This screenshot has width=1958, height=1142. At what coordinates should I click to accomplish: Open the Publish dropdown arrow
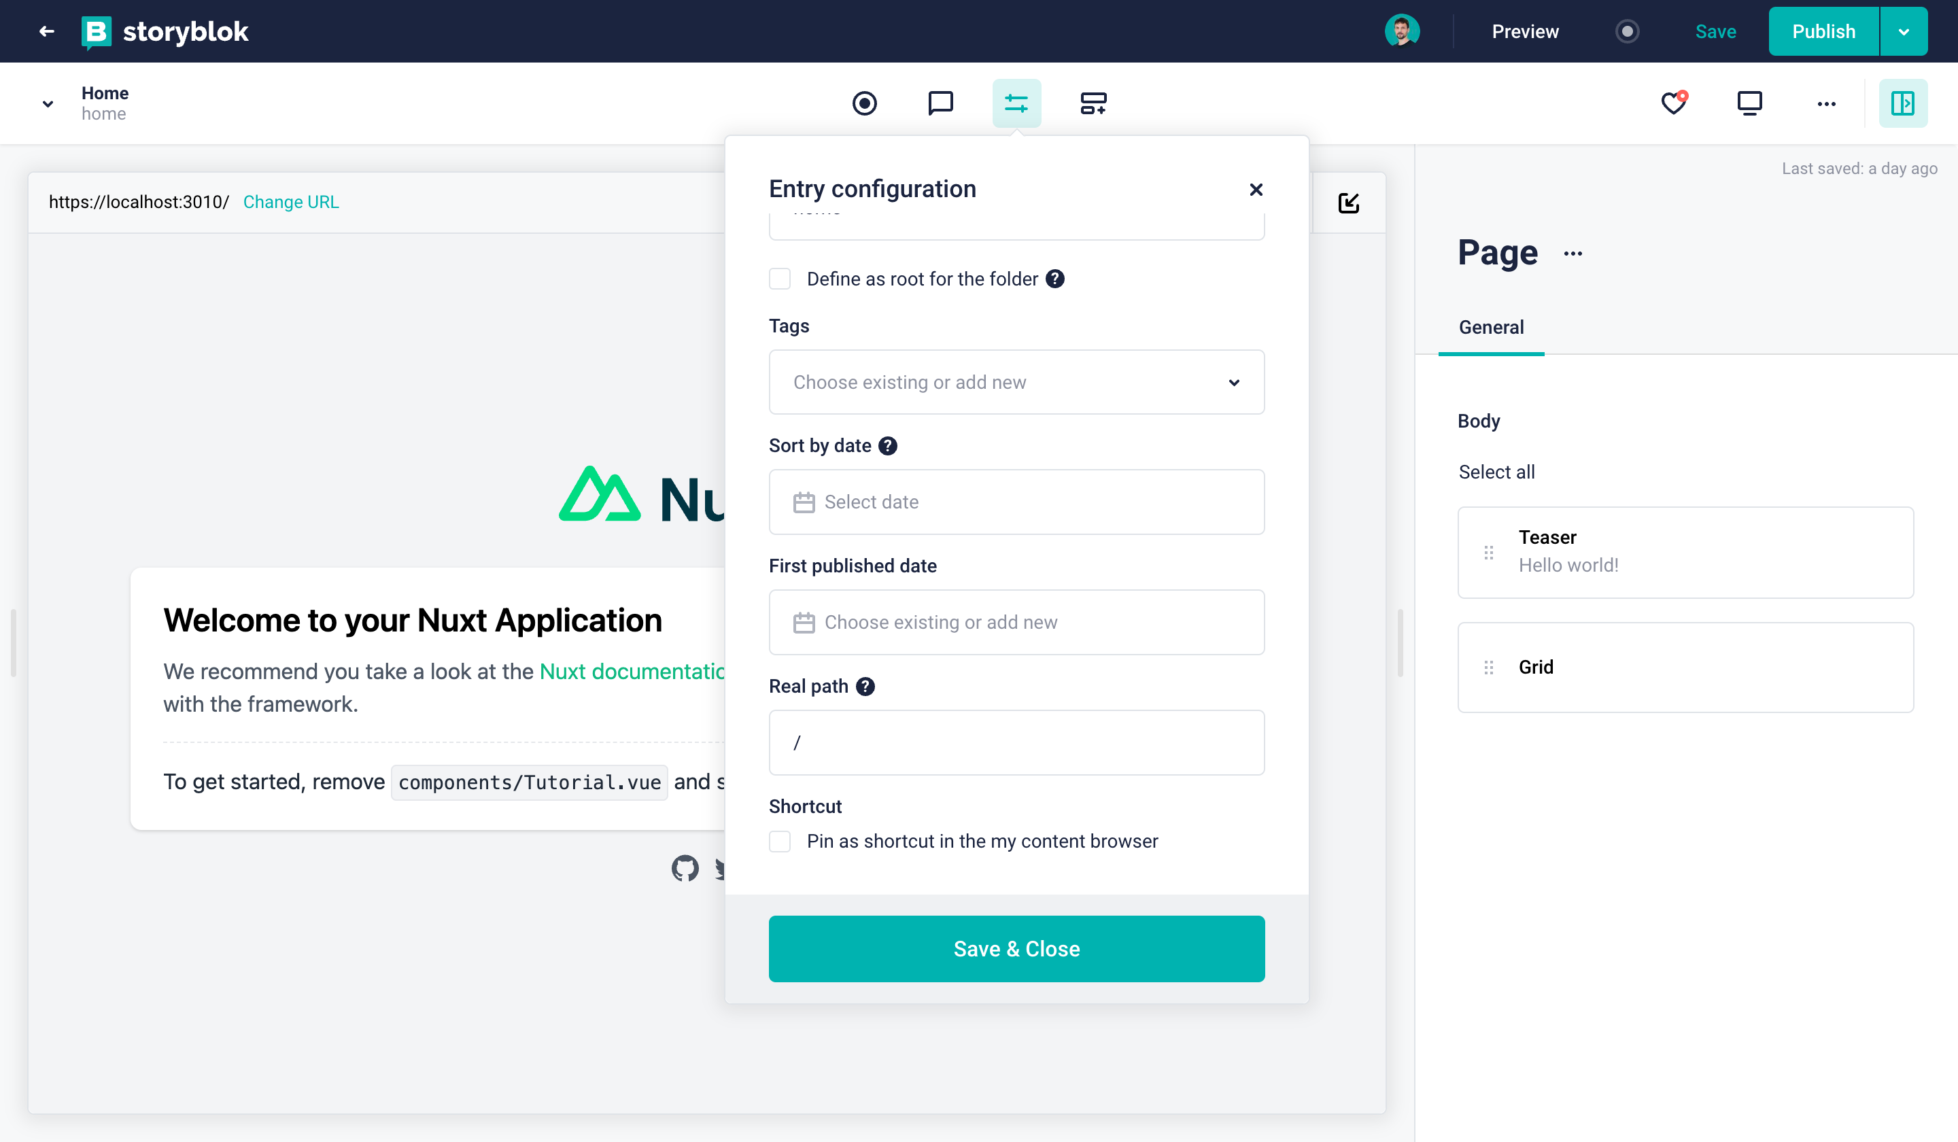[x=1904, y=31]
